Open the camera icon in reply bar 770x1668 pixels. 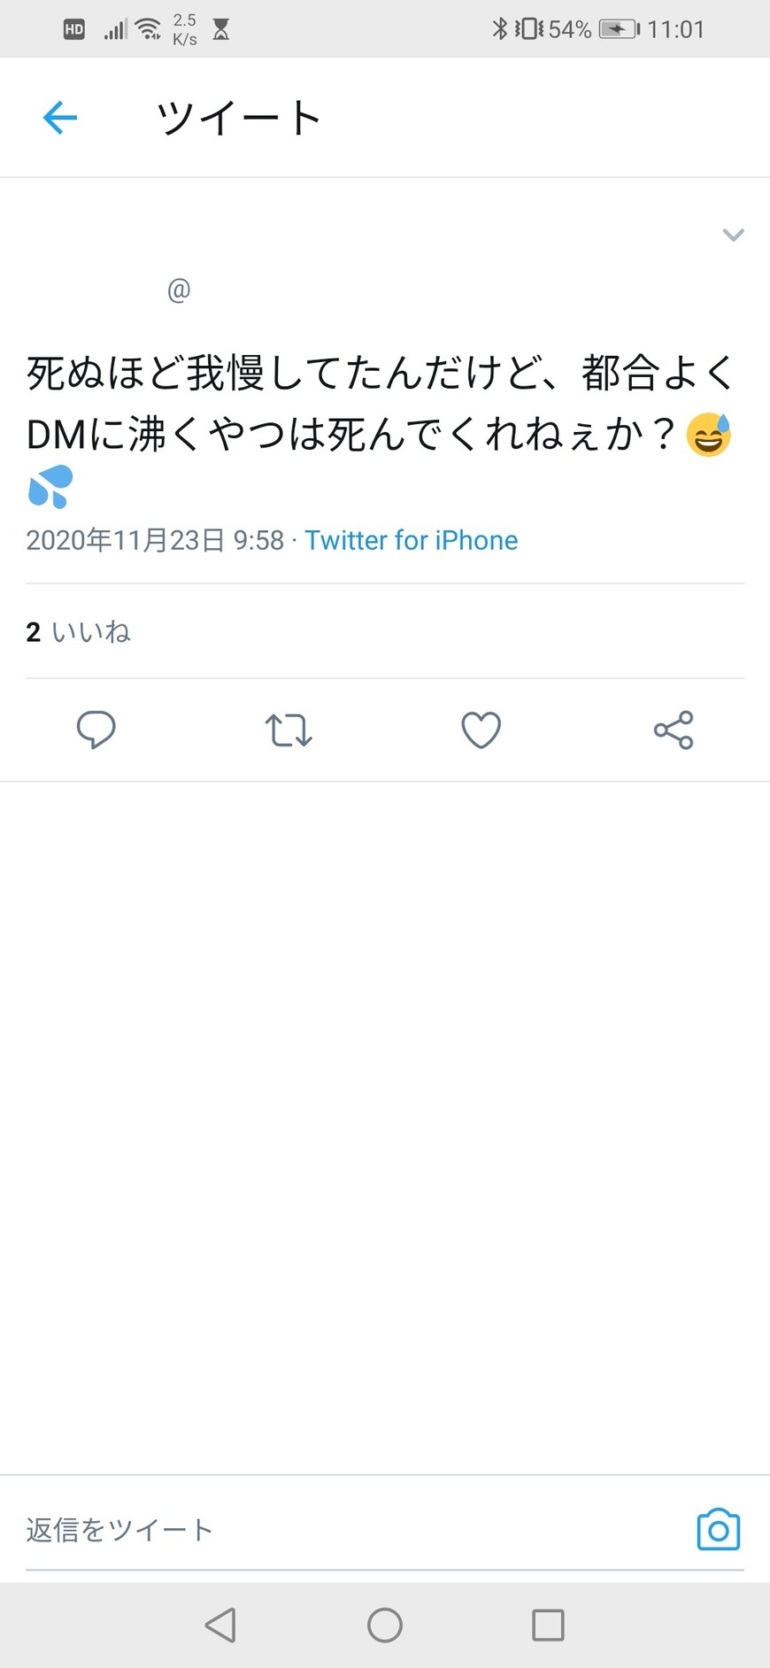[718, 1529]
